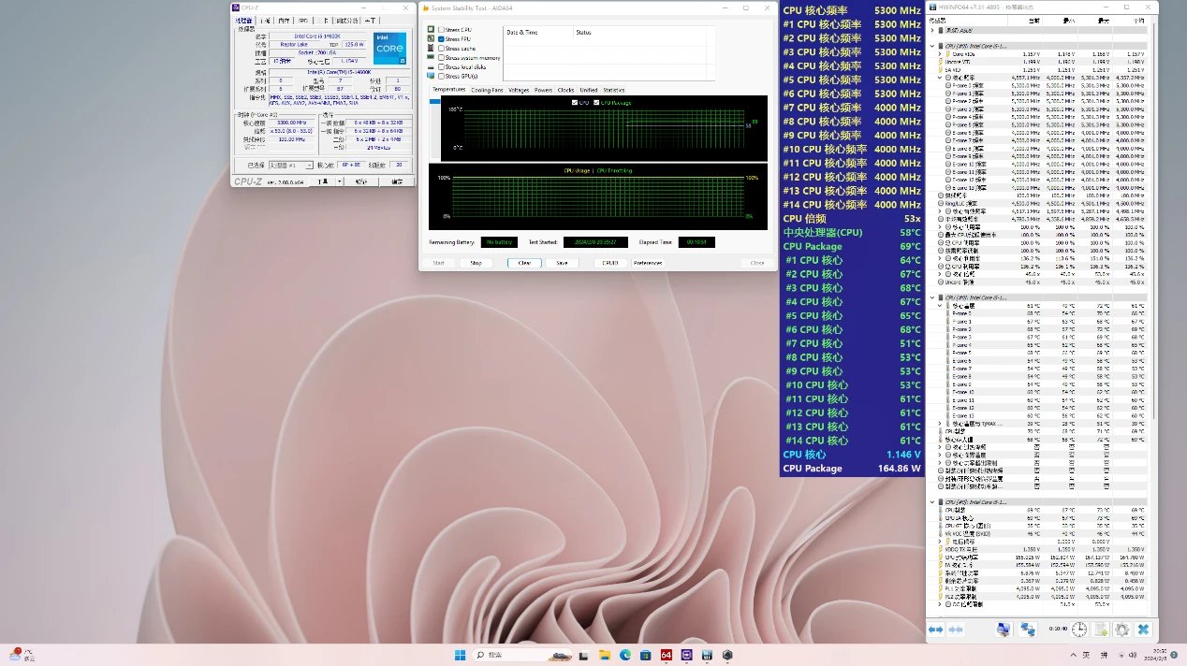
Task: Enable Stress system memory checkbox
Action: 442,58
